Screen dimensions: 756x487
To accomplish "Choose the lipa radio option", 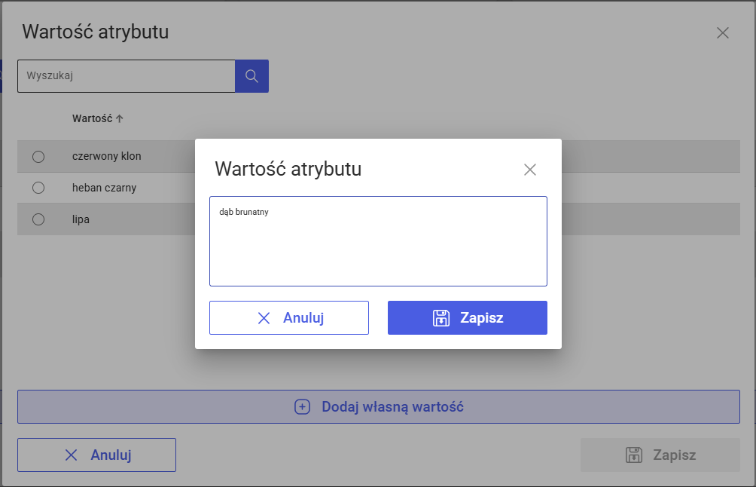I will [x=38, y=219].
